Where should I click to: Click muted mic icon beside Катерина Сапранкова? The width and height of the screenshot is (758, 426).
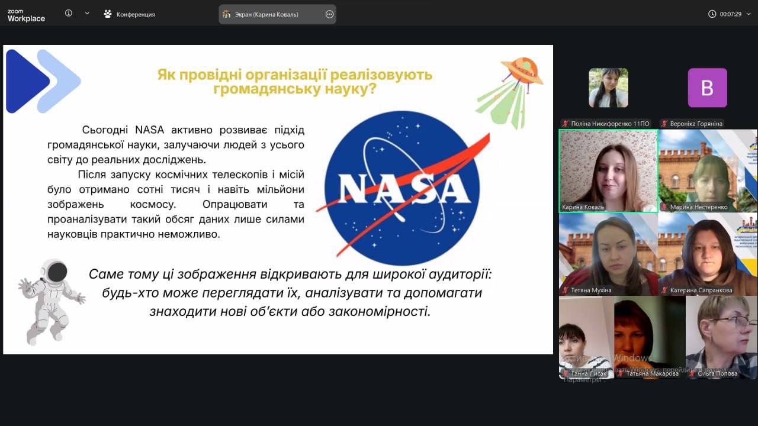click(x=665, y=291)
